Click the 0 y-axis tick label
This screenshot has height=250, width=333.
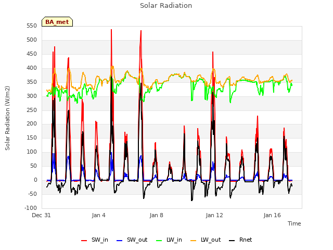[35, 180]
